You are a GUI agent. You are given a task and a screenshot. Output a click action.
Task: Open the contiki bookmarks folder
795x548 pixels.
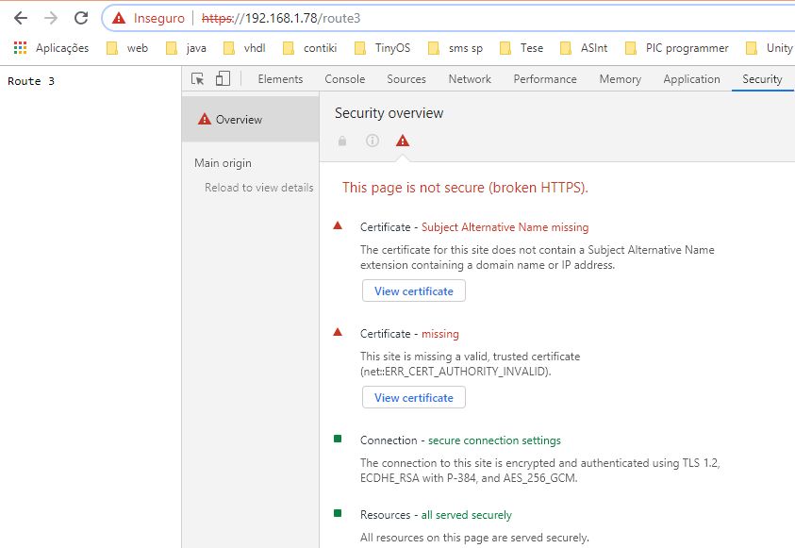(x=309, y=48)
